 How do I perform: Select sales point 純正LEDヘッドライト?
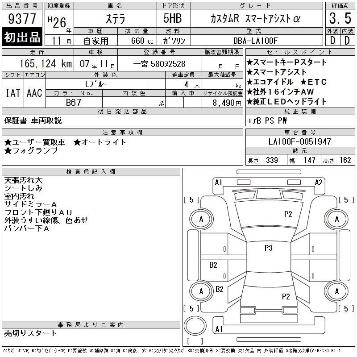[287, 101]
